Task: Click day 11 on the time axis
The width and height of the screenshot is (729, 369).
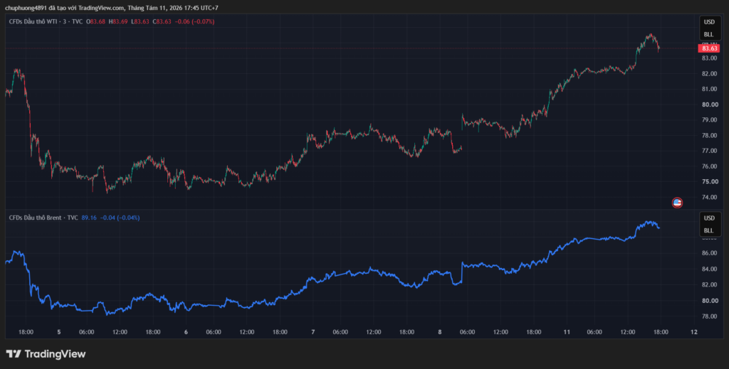Action: click(567, 332)
